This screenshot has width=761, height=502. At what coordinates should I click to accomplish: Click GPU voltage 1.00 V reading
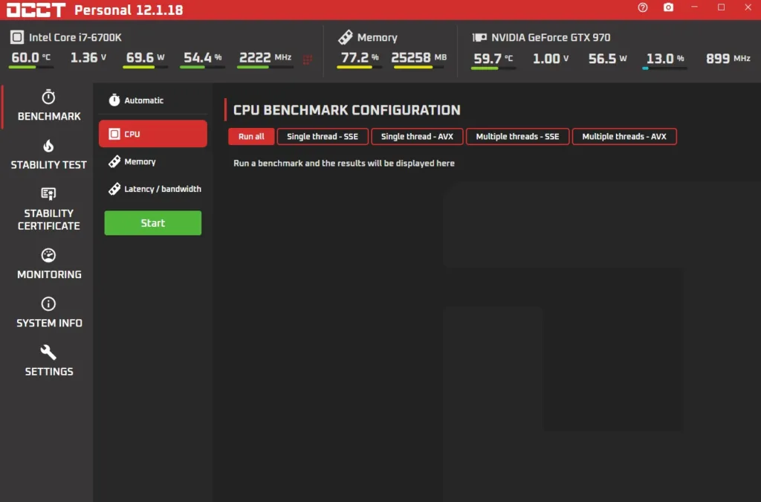point(551,59)
